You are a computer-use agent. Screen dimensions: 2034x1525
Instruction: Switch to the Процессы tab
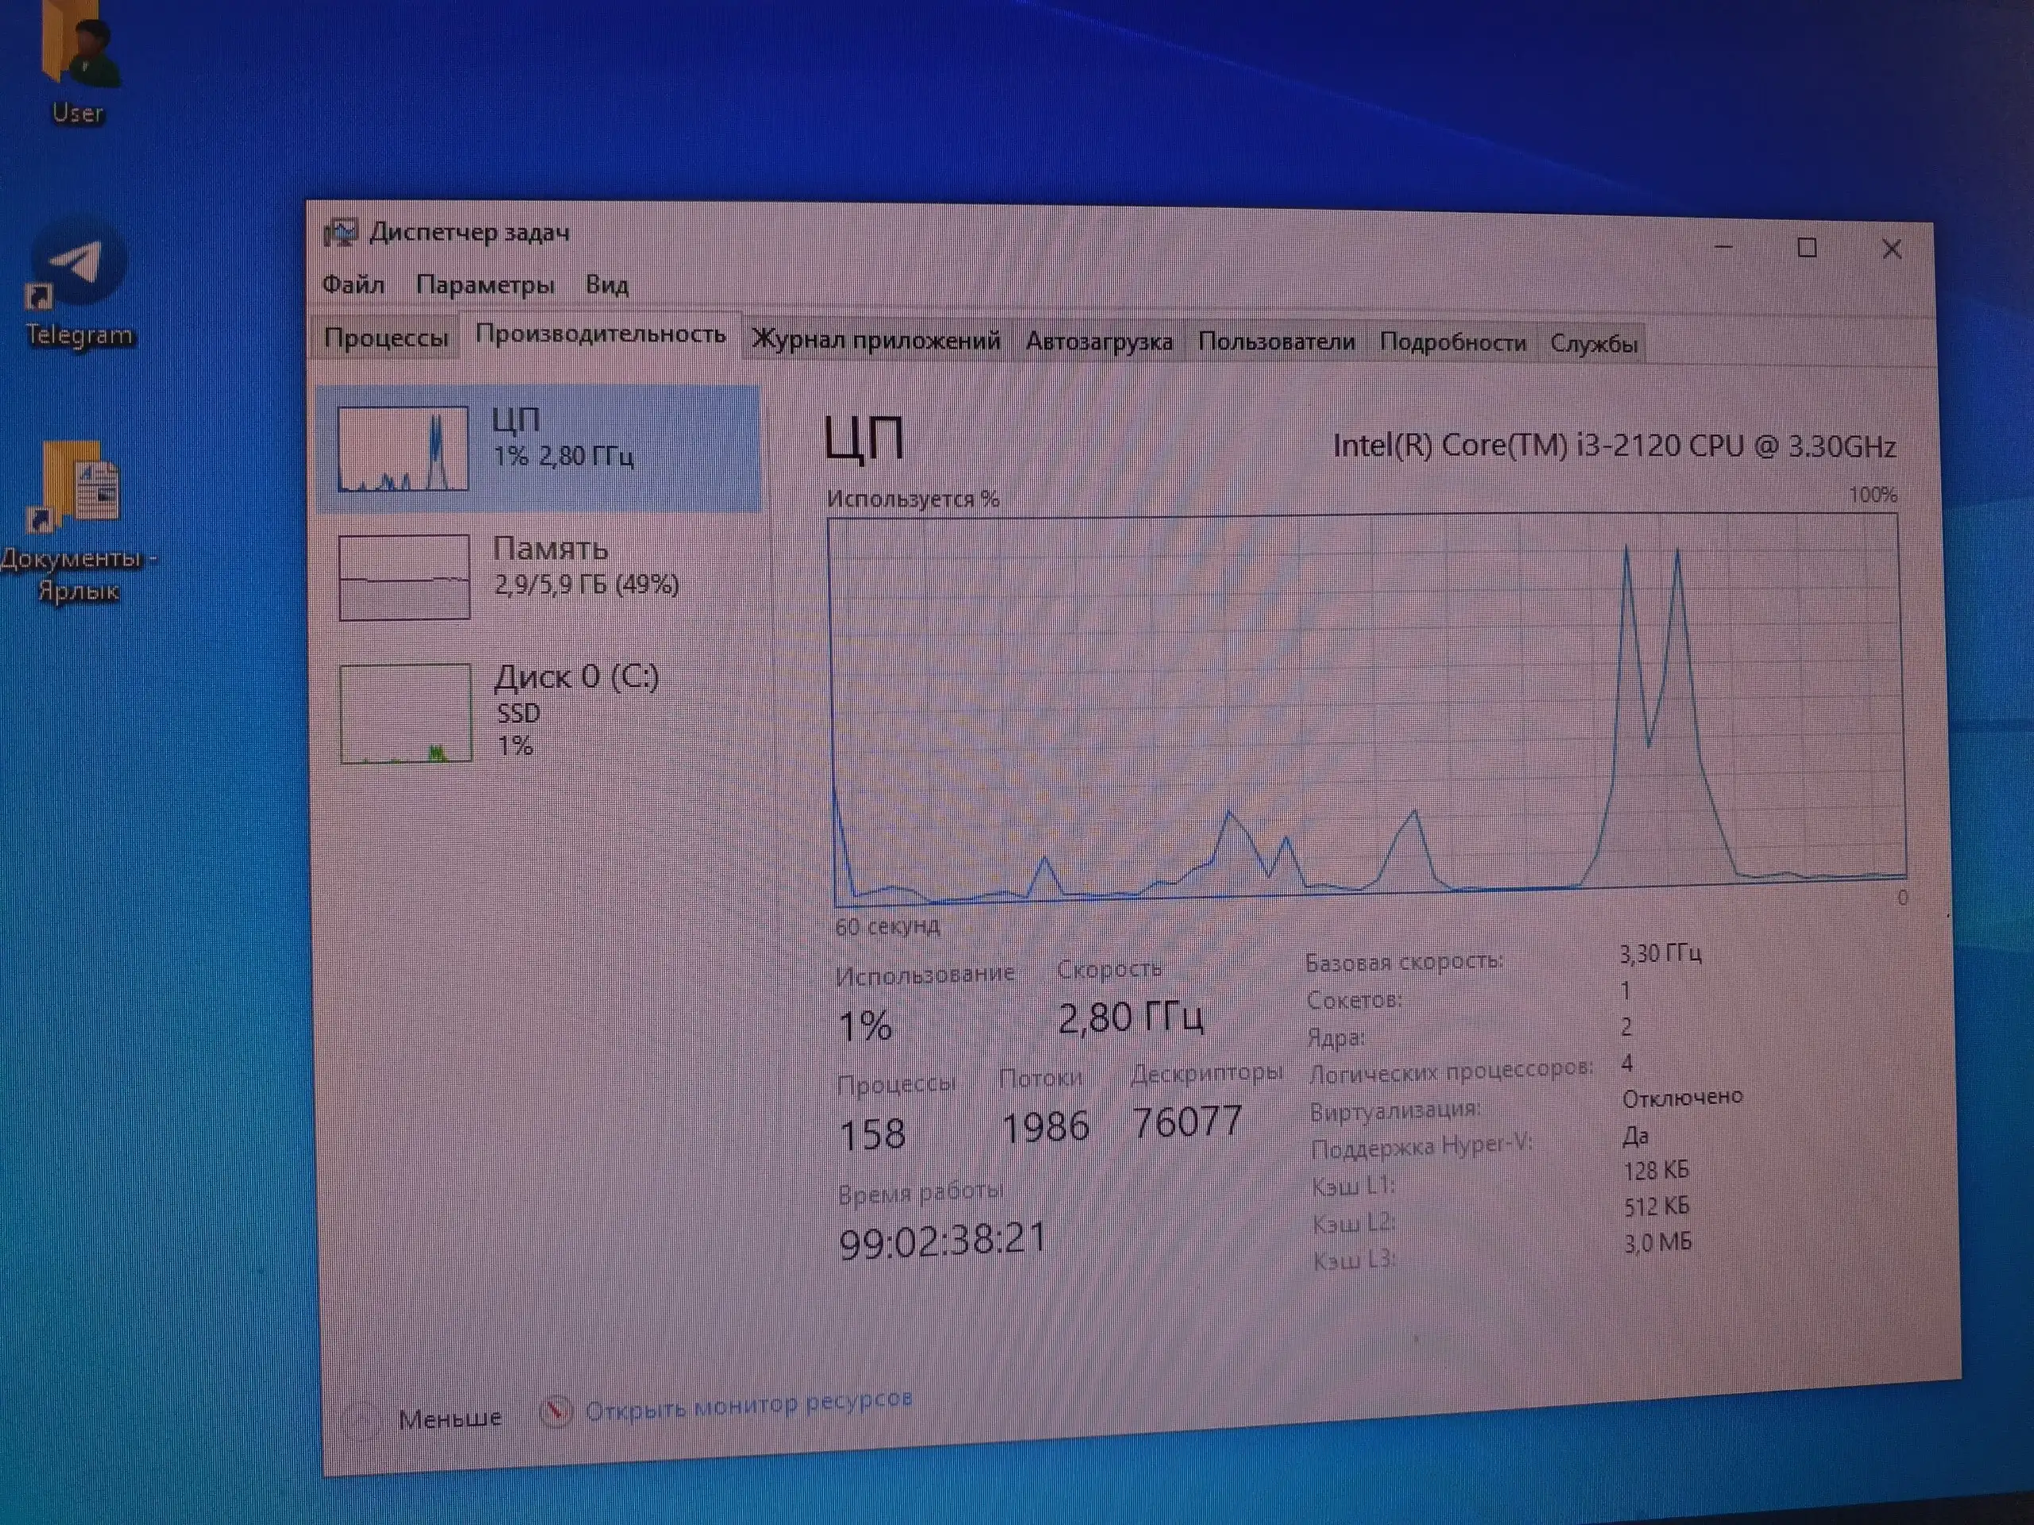[x=386, y=338]
